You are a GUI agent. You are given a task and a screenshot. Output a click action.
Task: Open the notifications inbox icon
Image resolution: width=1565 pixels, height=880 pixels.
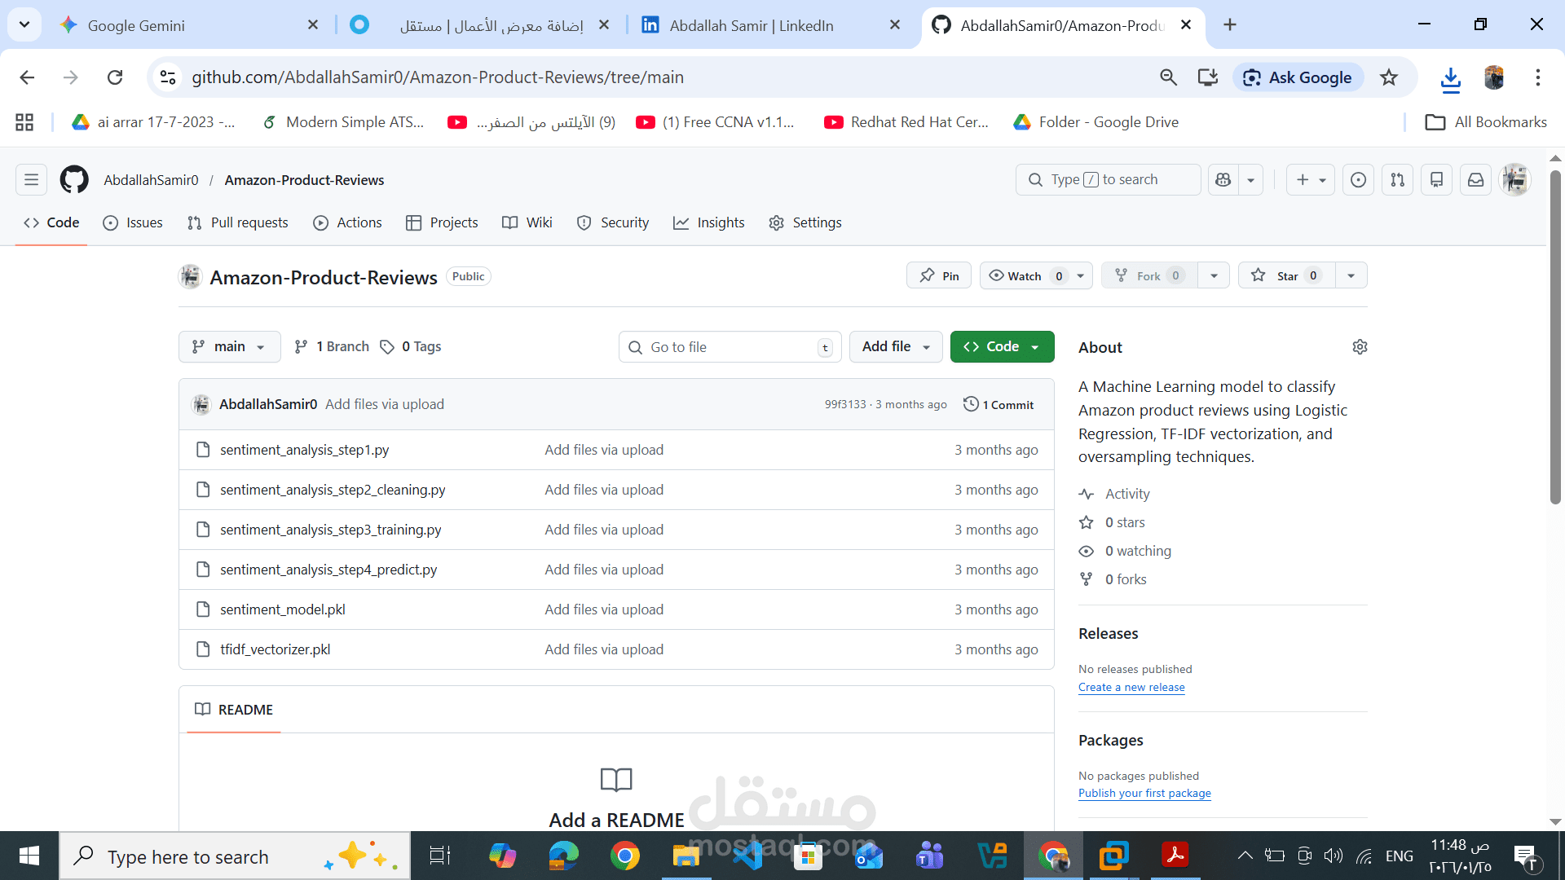[1475, 179]
